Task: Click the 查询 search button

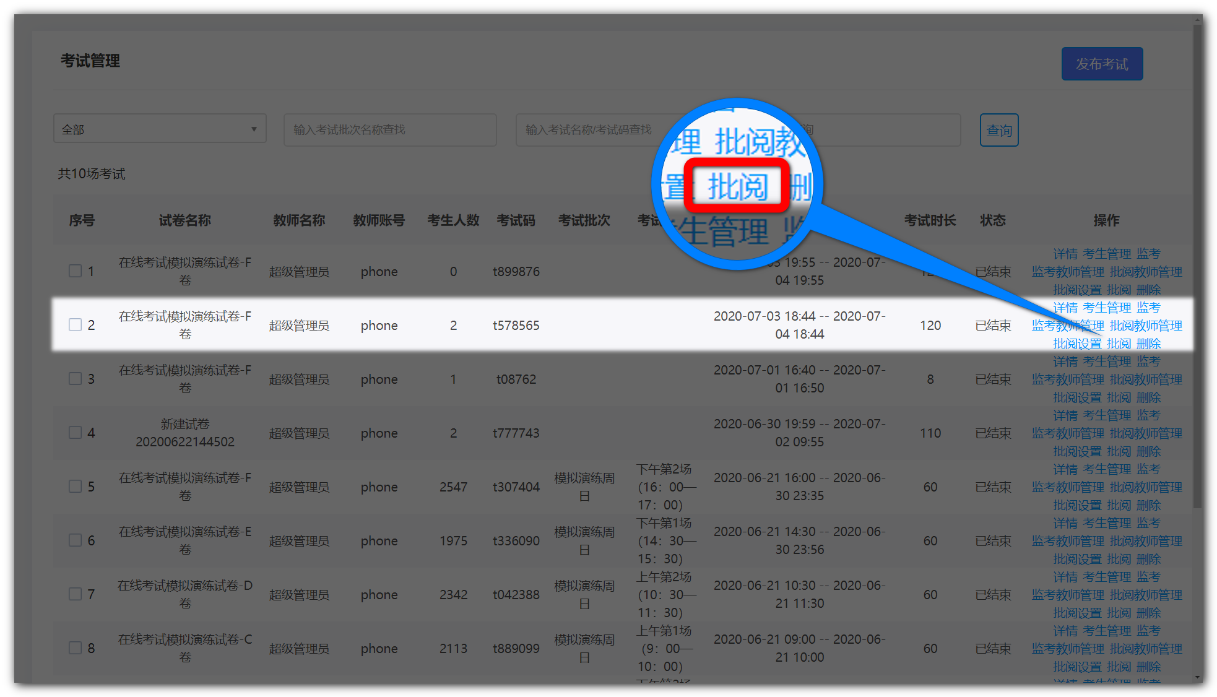Action: pyautogui.click(x=998, y=130)
